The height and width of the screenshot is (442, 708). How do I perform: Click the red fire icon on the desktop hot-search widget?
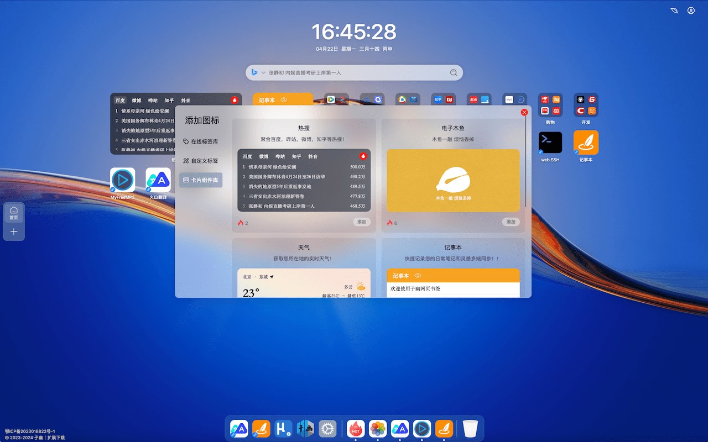pos(235,100)
